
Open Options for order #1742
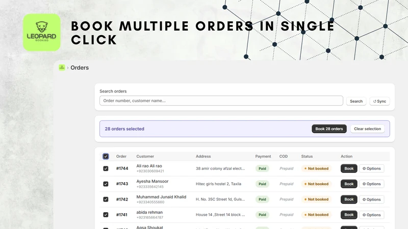[372, 199]
